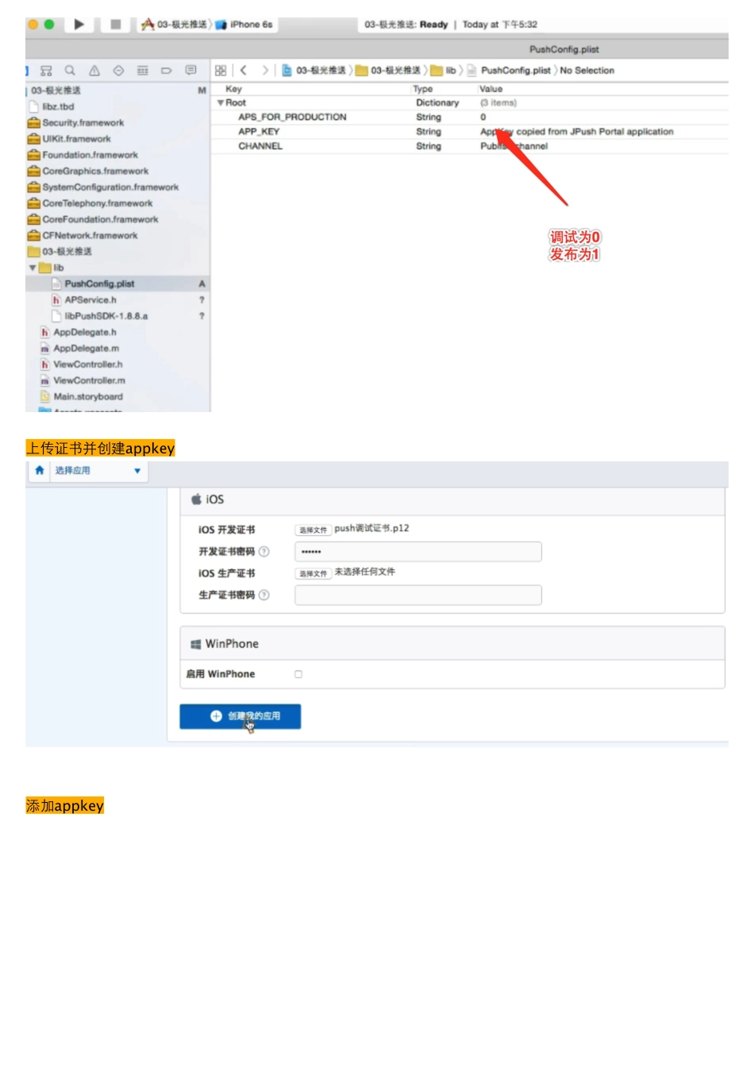Click the 生产证书密码 password field
The image size is (754, 1068).
(x=418, y=596)
